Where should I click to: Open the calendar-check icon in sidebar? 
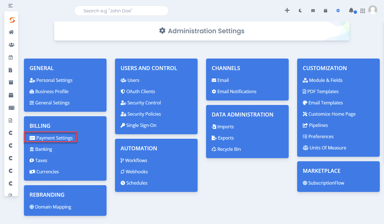coord(11,57)
